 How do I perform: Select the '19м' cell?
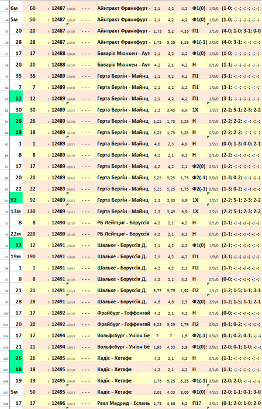16,257
